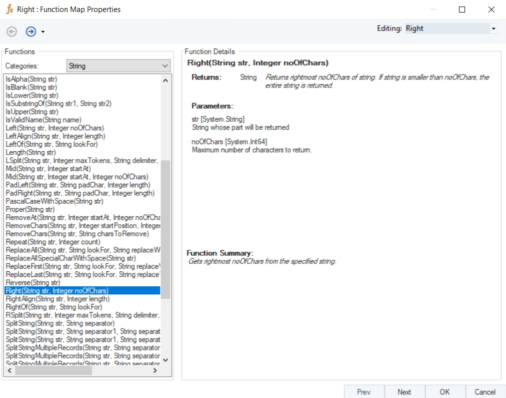Select SplitString(String str, String separator)
Viewport: 506px width, 398px height.
[x=82, y=323]
